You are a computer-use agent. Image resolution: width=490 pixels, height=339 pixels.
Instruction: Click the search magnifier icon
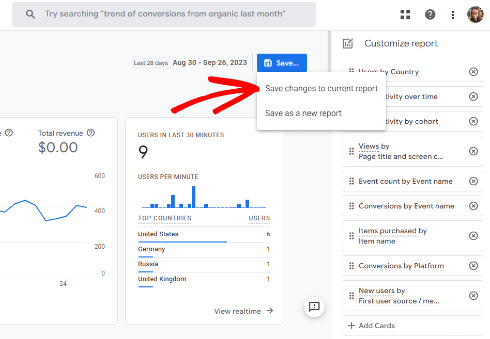point(30,14)
